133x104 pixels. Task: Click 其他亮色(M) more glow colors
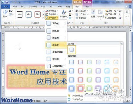pos(76,95)
